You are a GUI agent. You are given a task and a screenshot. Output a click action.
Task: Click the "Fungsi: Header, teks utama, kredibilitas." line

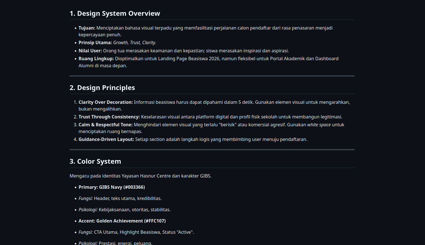coord(120,199)
